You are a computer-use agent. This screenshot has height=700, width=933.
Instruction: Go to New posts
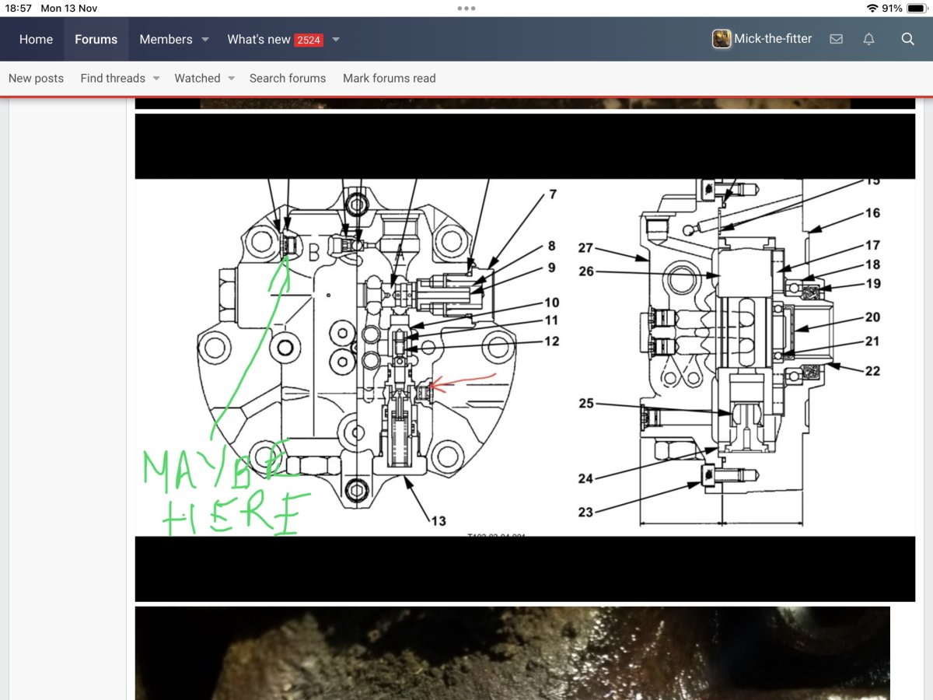(x=36, y=78)
